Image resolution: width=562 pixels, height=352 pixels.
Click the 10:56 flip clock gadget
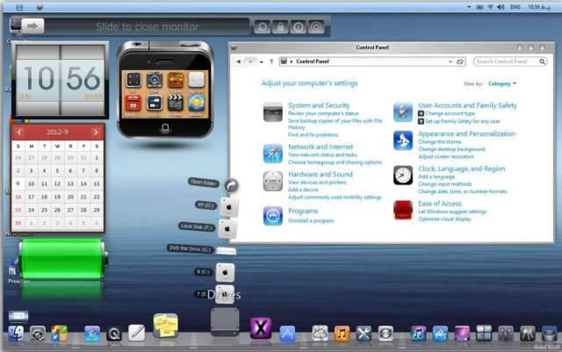point(61,80)
